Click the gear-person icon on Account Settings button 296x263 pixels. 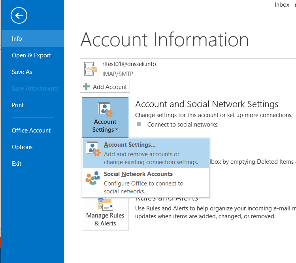[x=105, y=110]
